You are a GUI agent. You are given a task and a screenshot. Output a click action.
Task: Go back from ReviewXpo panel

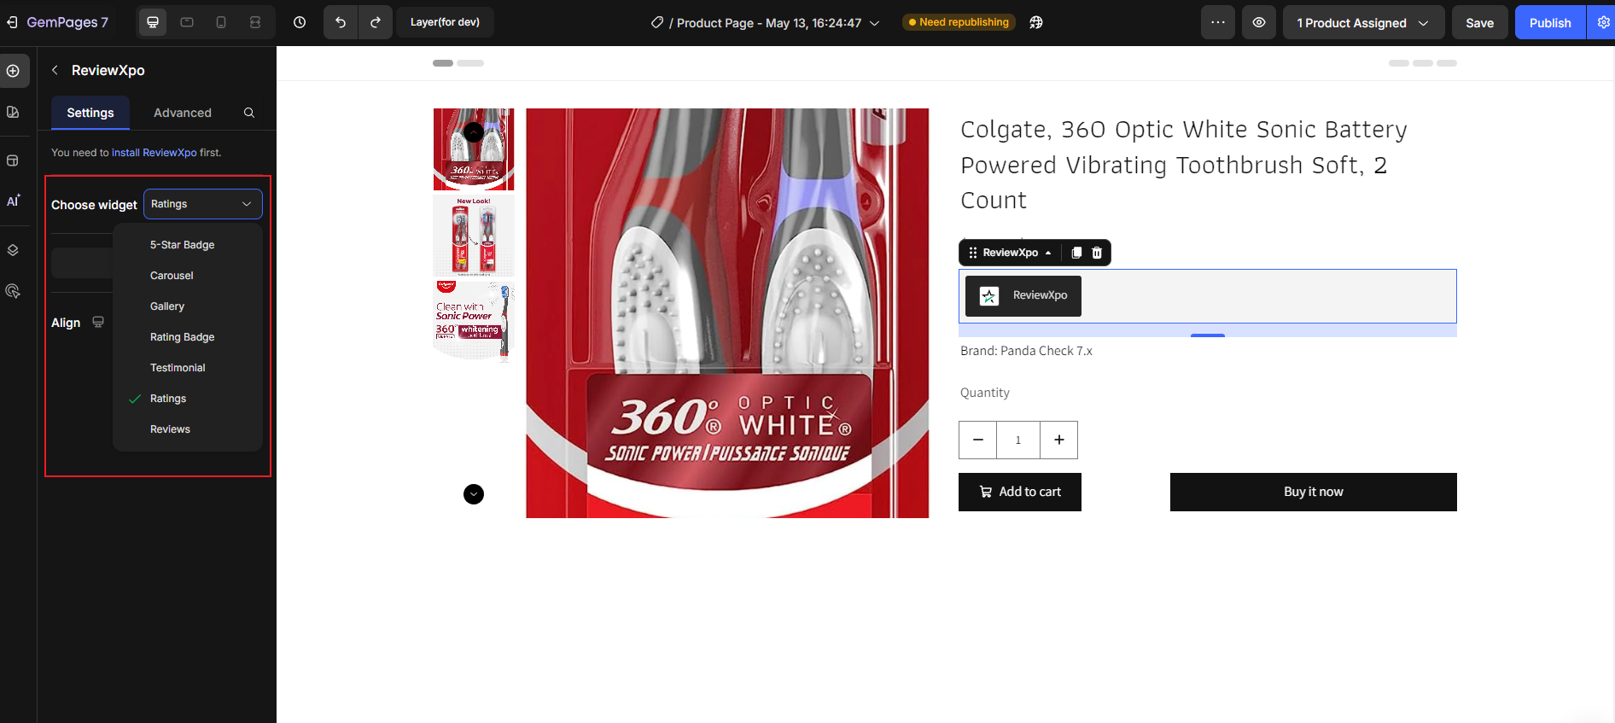[55, 70]
